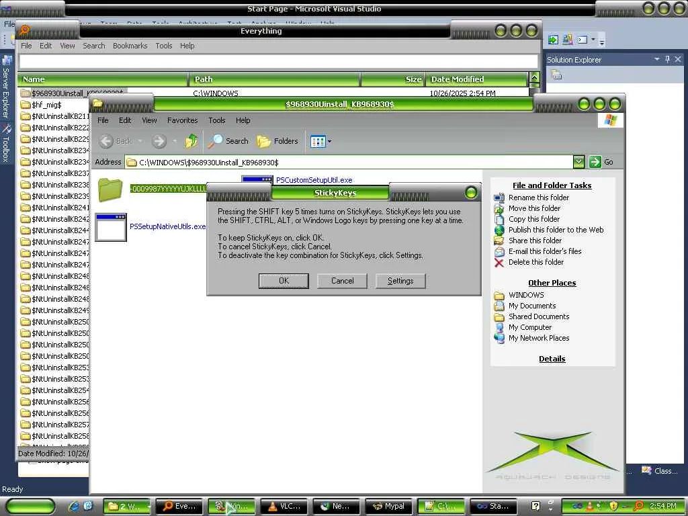
Task: Click the My Network Places globe icon
Action: point(499,339)
